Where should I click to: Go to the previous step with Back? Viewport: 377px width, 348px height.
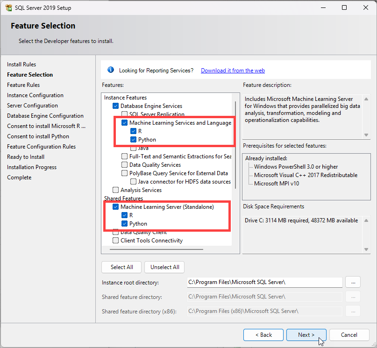(x=263, y=335)
